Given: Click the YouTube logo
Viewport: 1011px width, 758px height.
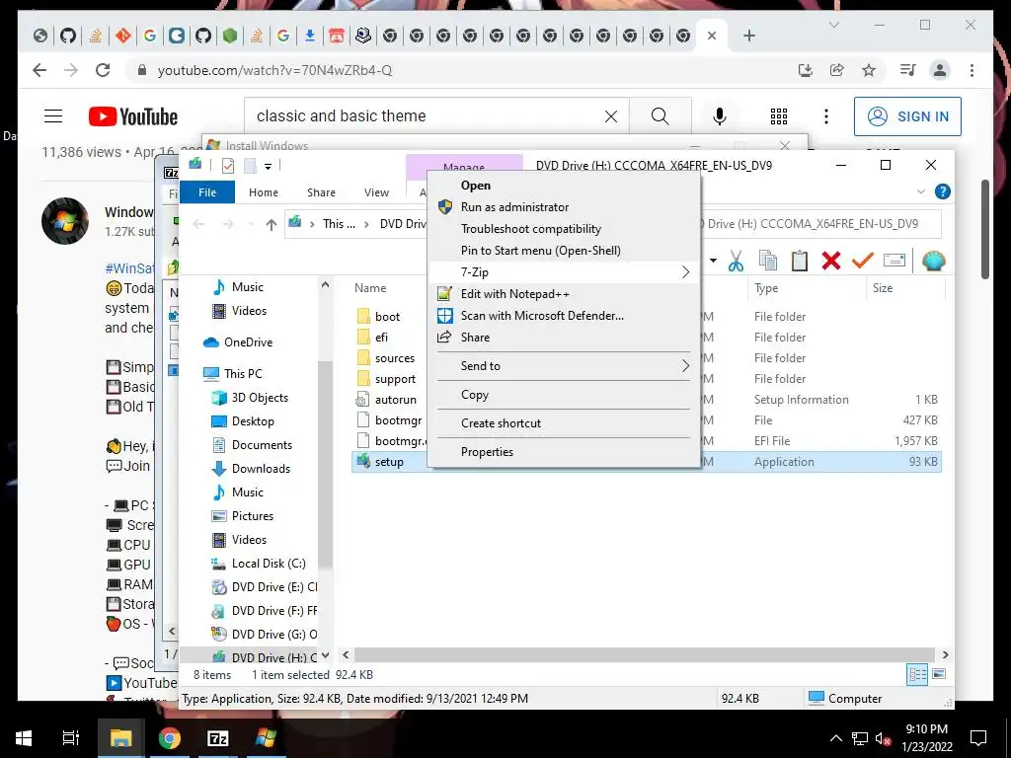Looking at the screenshot, I should point(133,116).
